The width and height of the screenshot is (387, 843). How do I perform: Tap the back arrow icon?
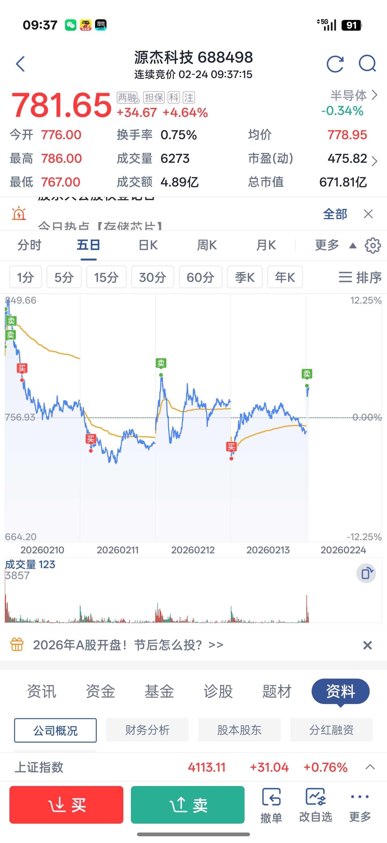pyautogui.click(x=21, y=64)
